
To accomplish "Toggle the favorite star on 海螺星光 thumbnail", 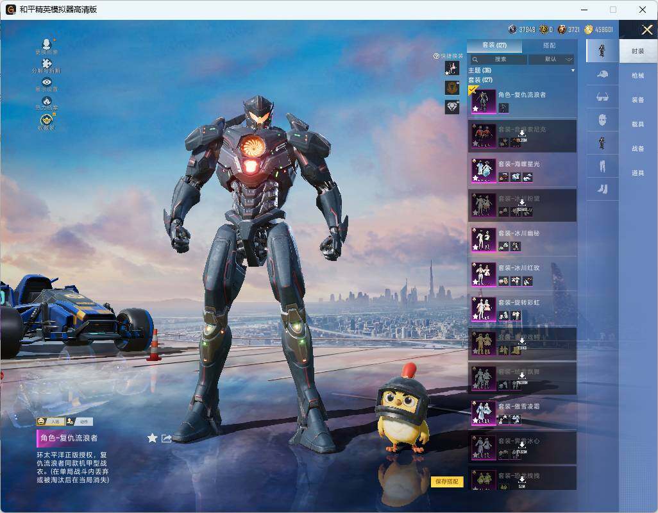I will click(475, 178).
